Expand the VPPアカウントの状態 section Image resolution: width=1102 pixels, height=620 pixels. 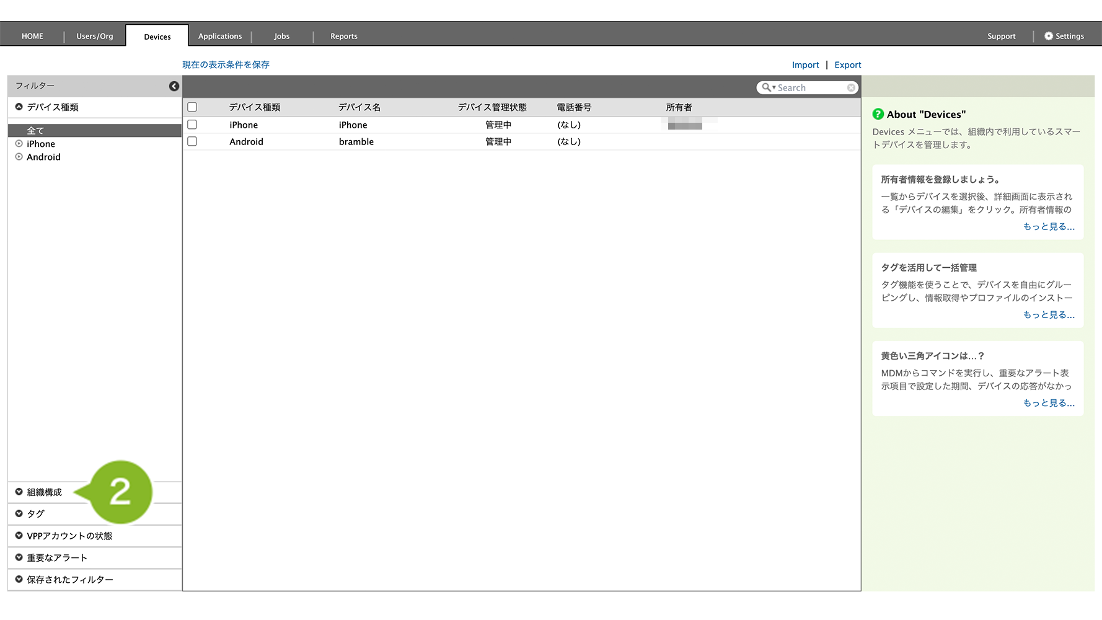69,536
